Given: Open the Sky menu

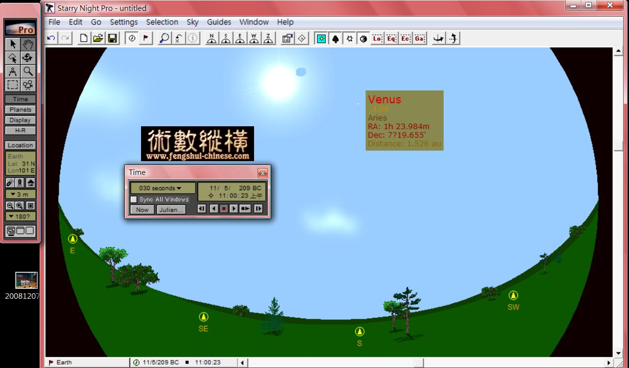Looking at the screenshot, I should coord(193,22).
